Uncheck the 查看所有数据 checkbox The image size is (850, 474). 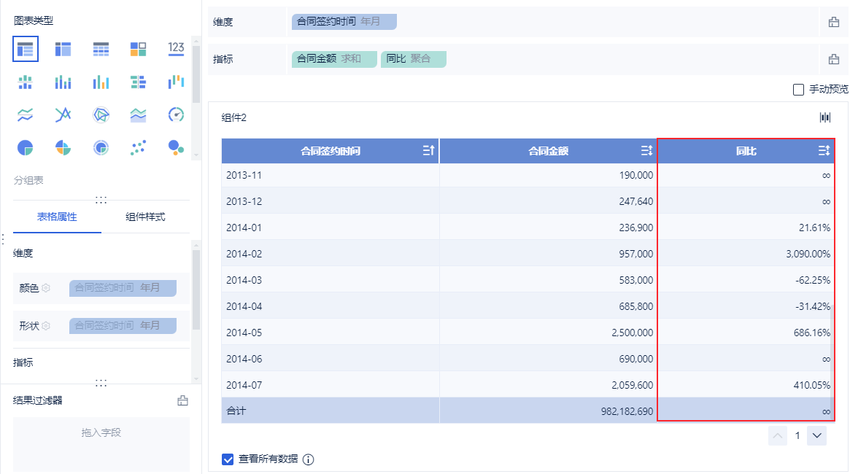pyautogui.click(x=228, y=459)
